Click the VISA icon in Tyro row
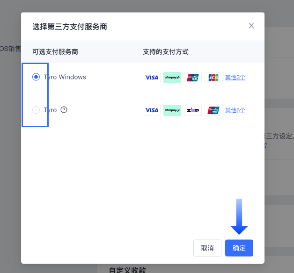The image size is (294, 273). [x=152, y=110]
